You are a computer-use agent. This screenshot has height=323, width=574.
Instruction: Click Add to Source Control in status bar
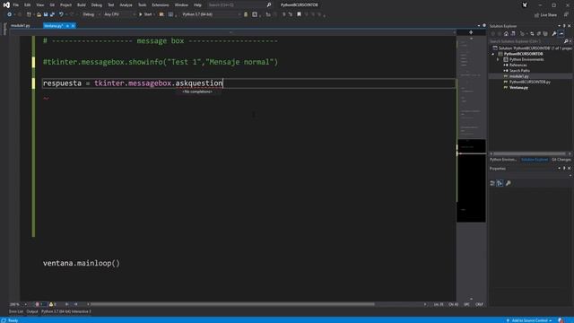click(x=529, y=320)
